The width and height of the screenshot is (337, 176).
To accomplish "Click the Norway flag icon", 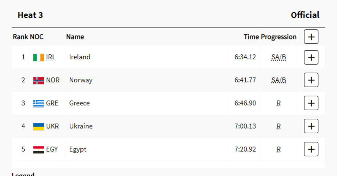I will [x=38, y=80].
